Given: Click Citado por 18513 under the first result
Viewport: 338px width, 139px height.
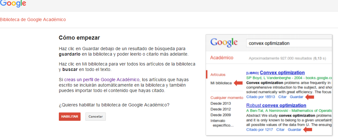Looking at the screenshot, I should 261,97.
